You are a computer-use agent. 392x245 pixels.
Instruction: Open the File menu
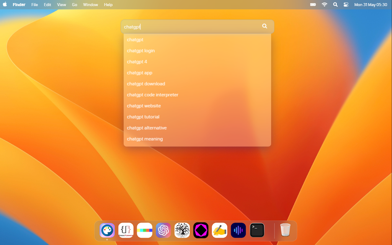coord(34,5)
